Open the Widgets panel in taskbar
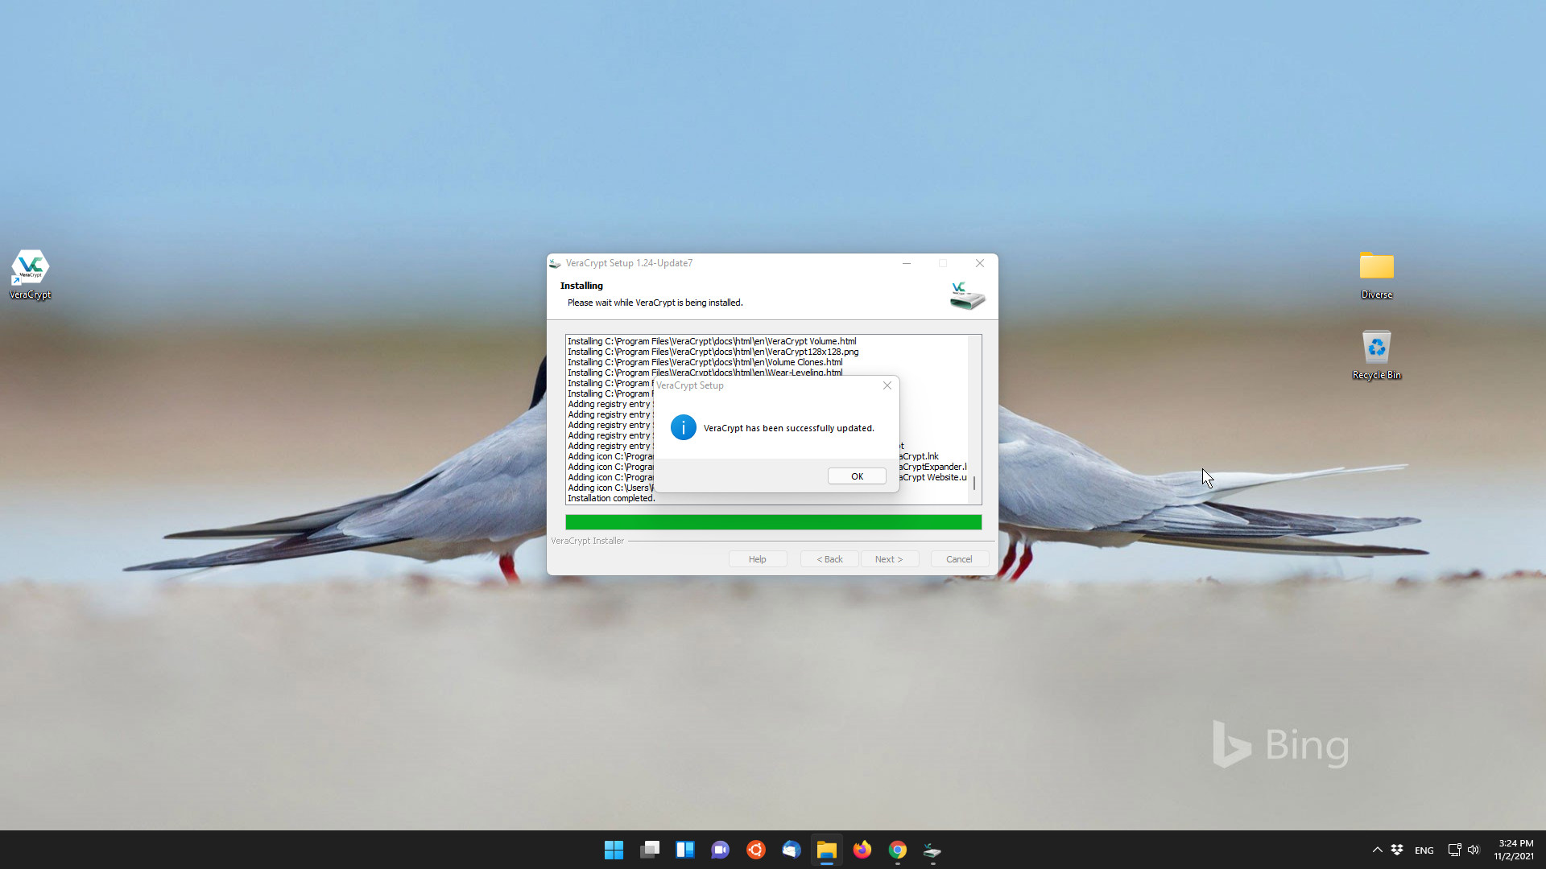The image size is (1546, 869). click(685, 850)
